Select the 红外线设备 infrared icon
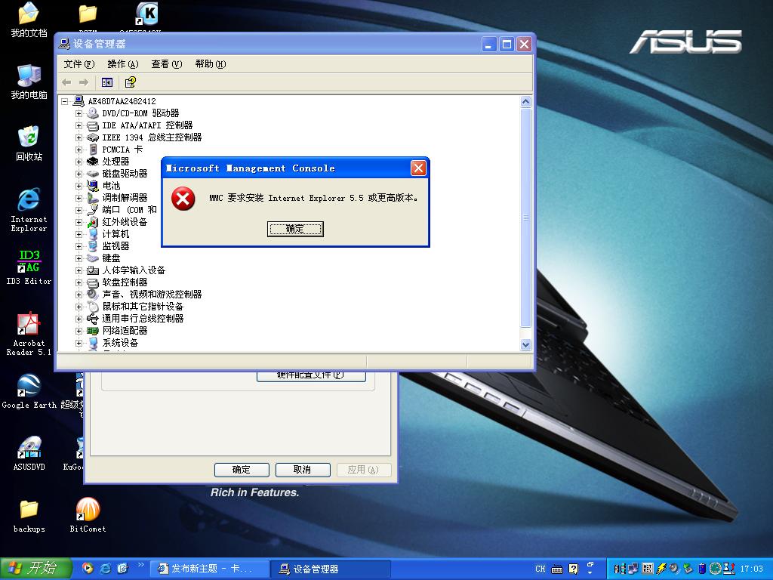Screen dimensions: 773x580 93,222
